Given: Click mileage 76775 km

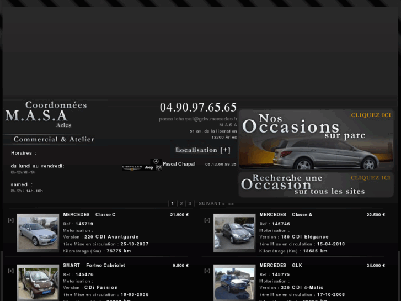Looking at the screenshot, I should 119,251.
